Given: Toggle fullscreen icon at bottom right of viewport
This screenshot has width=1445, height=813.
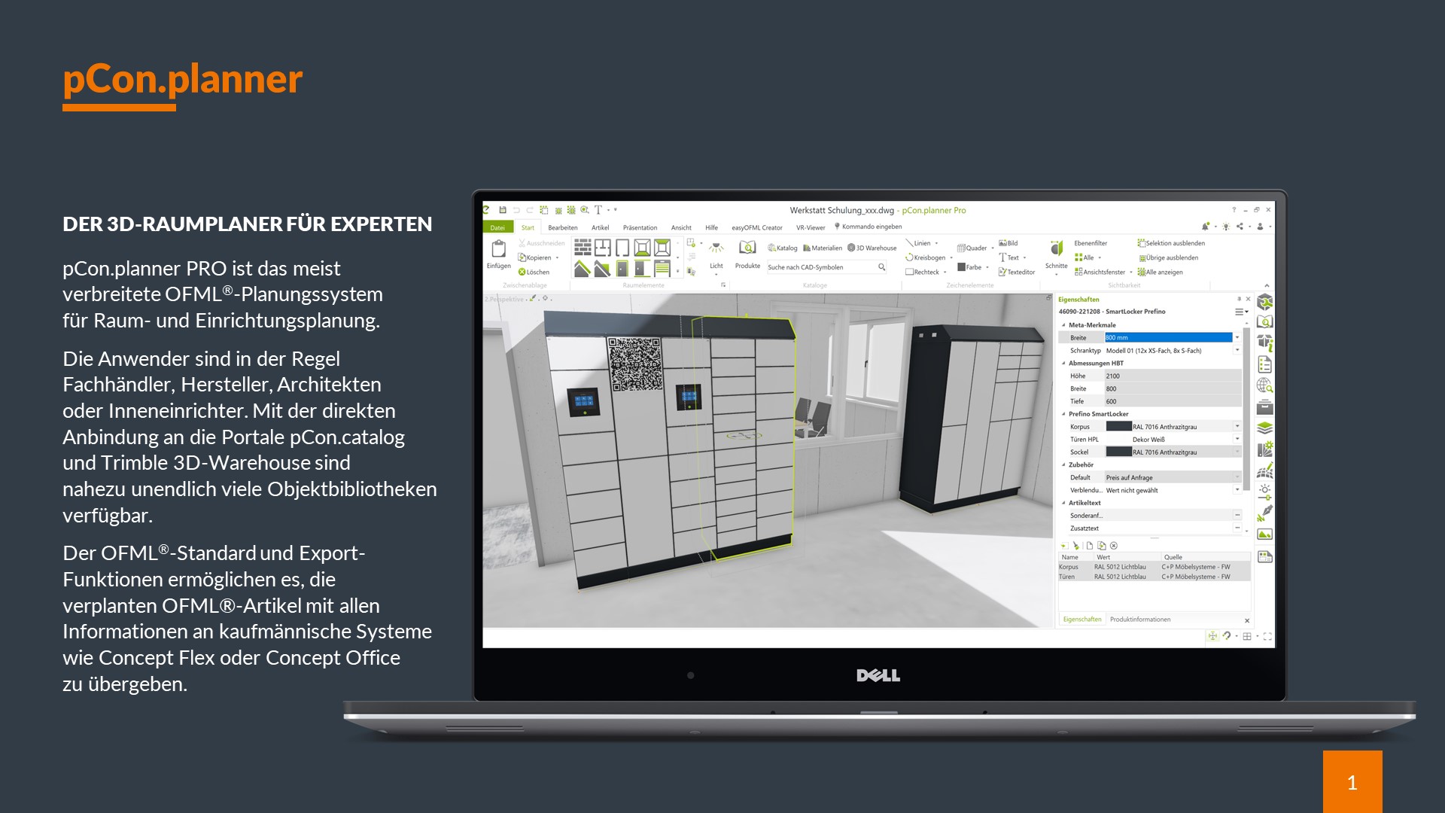Looking at the screenshot, I should 1267,637.
